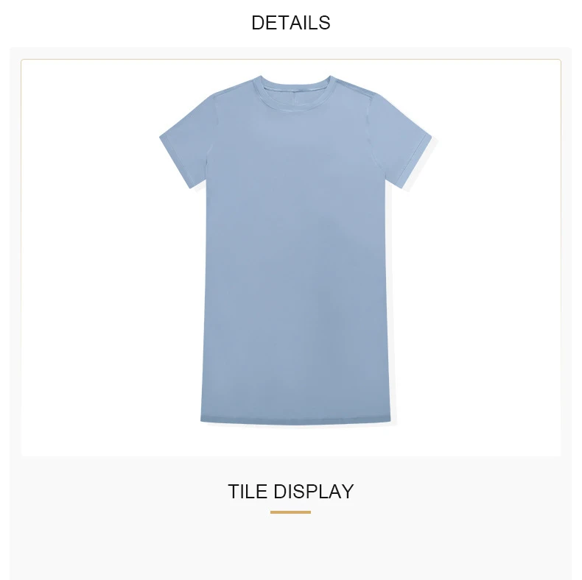Open the blue t-shirt product image
Screen dimensions: 582x580
click(x=295, y=250)
